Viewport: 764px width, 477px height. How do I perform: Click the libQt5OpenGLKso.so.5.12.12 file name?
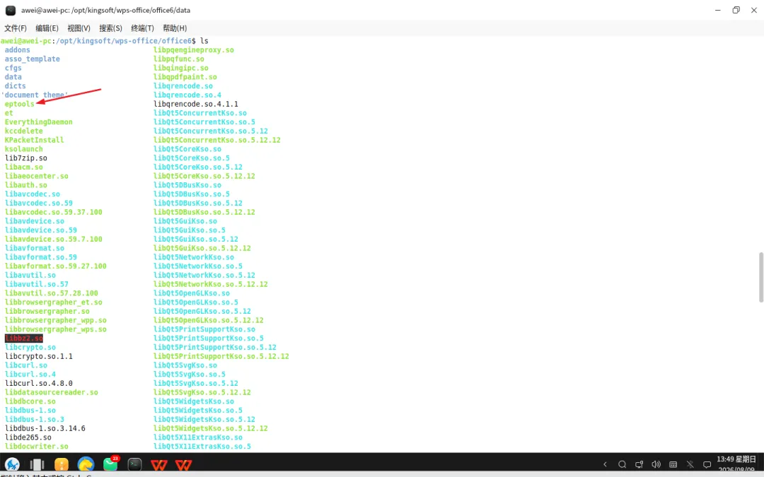(209, 320)
